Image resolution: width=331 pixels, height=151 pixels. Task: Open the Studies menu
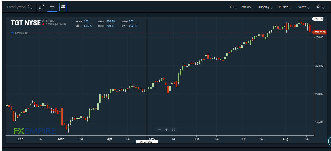coord(285,7)
